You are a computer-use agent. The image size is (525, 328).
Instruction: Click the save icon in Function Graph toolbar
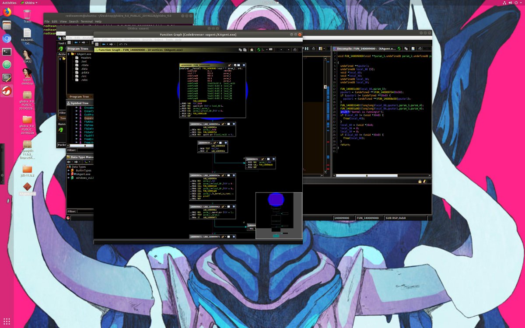tap(97, 44)
